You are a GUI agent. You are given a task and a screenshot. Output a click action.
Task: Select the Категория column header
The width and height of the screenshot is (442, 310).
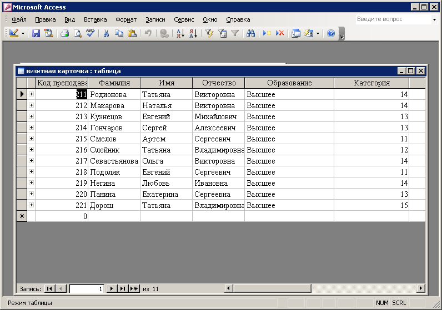pyautogui.click(x=371, y=83)
